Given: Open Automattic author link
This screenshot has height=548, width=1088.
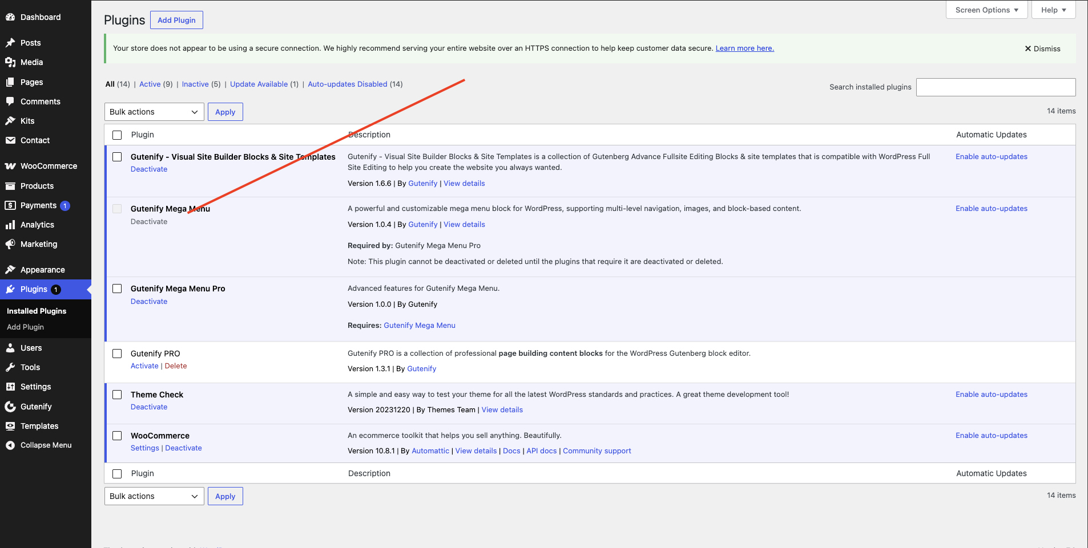Looking at the screenshot, I should (x=430, y=450).
